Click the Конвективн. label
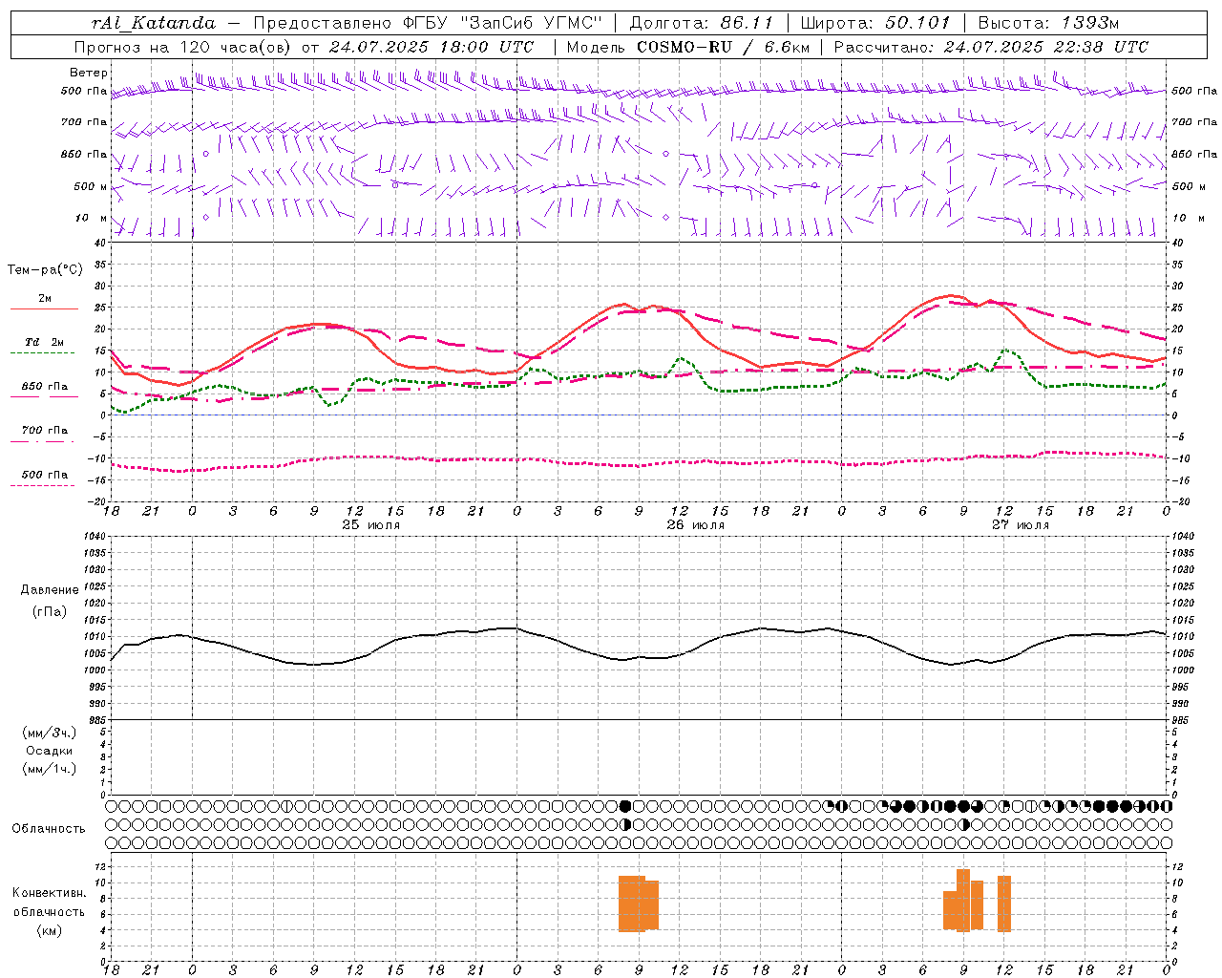The image size is (1222, 978). pos(50,893)
